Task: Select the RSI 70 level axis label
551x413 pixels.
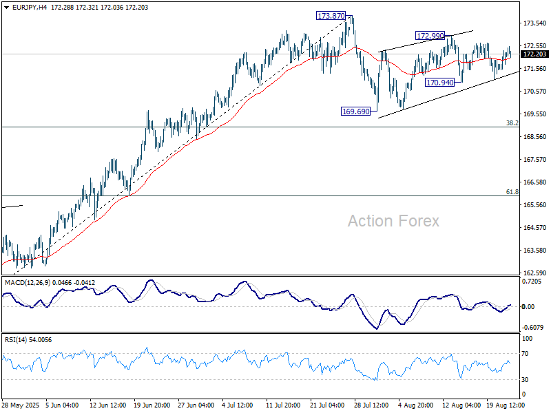Action: click(526, 354)
